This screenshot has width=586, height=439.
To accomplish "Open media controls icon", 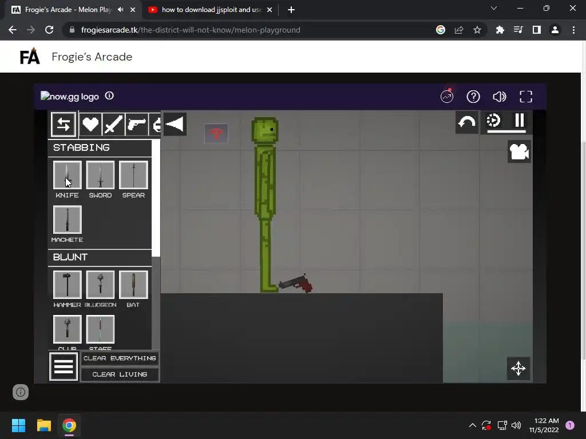I will pyautogui.click(x=518, y=30).
